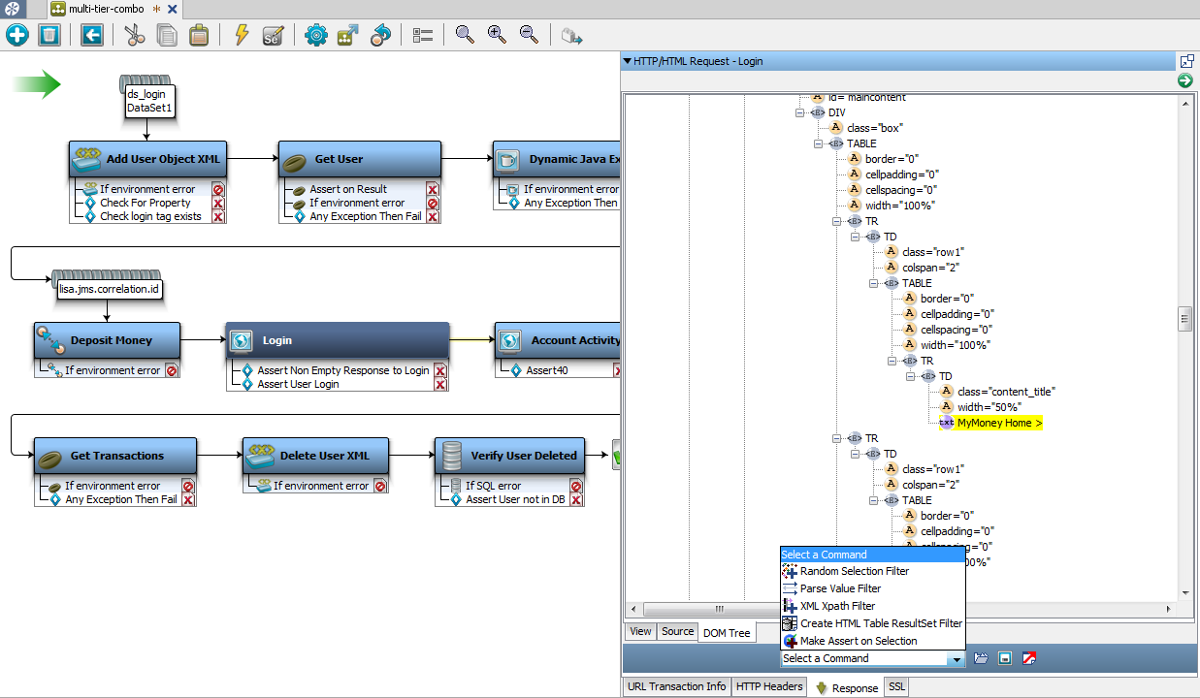Click the Paste icon
This screenshot has width=1200, height=698.
click(x=197, y=34)
